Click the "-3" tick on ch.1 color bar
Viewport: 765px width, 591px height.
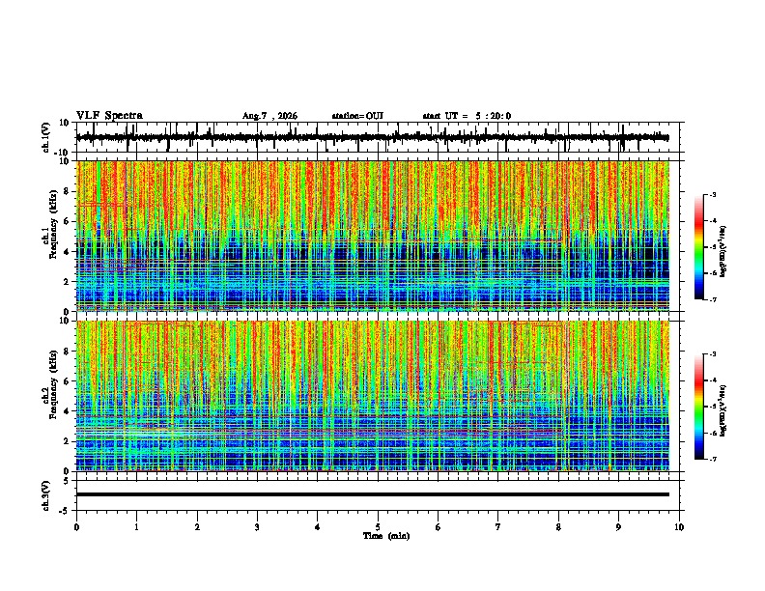point(713,195)
